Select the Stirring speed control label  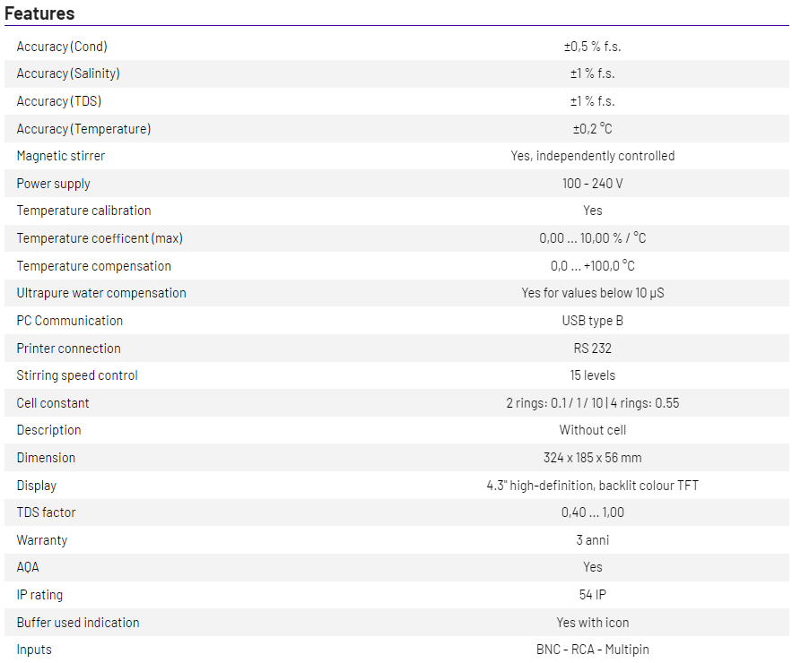77,375
